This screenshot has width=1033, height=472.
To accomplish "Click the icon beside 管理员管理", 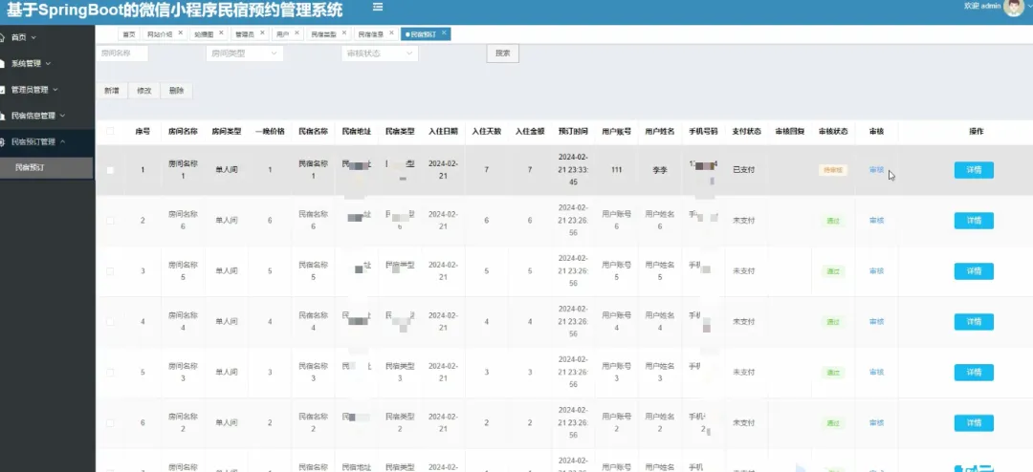I will [3, 90].
